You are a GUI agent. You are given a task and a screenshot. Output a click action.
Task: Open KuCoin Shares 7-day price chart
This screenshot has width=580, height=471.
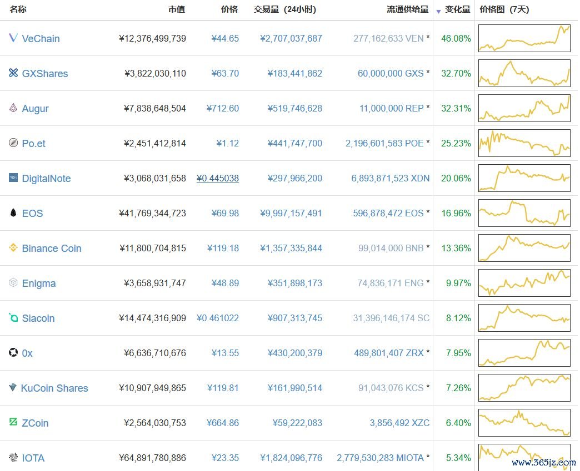(x=524, y=388)
